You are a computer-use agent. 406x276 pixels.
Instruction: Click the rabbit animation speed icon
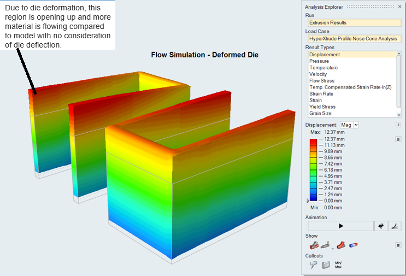pyautogui.click(x=381, y=226)
